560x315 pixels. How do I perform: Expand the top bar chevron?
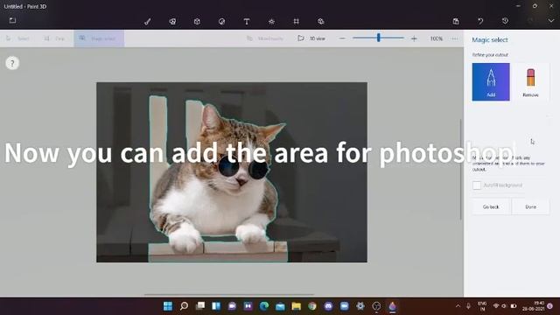(x=551, y=21)
